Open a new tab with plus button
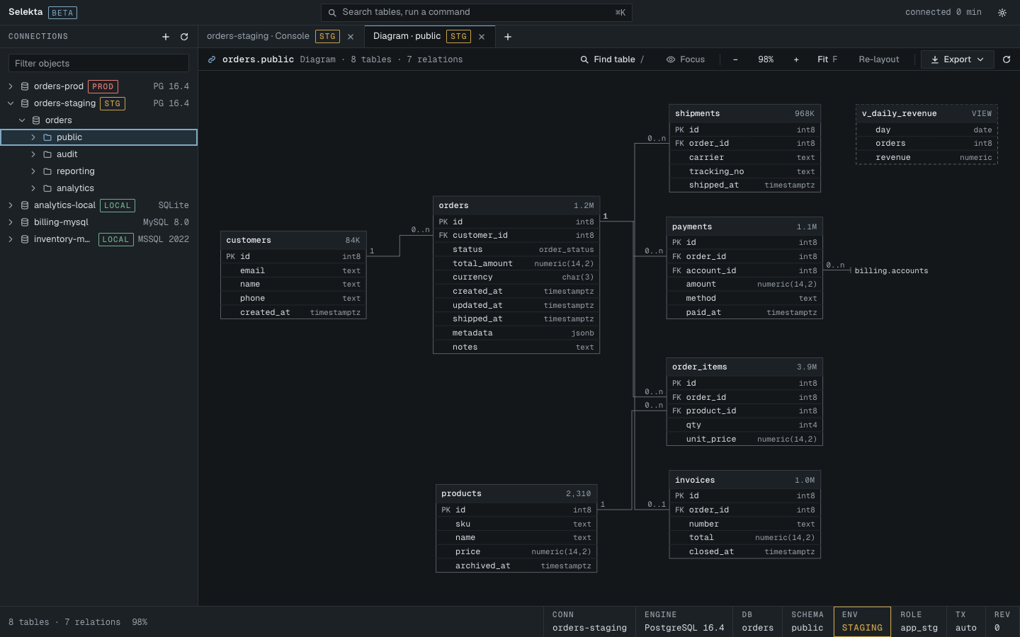This screenshot has height=637, width=1020. [508, 37]
